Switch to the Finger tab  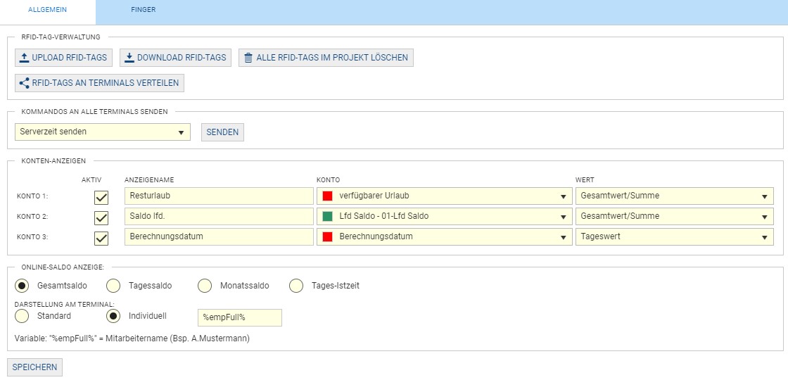pos(143,10)
